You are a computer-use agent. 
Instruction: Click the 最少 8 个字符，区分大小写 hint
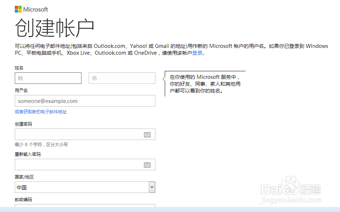41,145
